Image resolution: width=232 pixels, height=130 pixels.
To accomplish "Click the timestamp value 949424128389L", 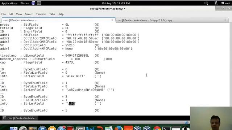I will (x=77, y=56).
